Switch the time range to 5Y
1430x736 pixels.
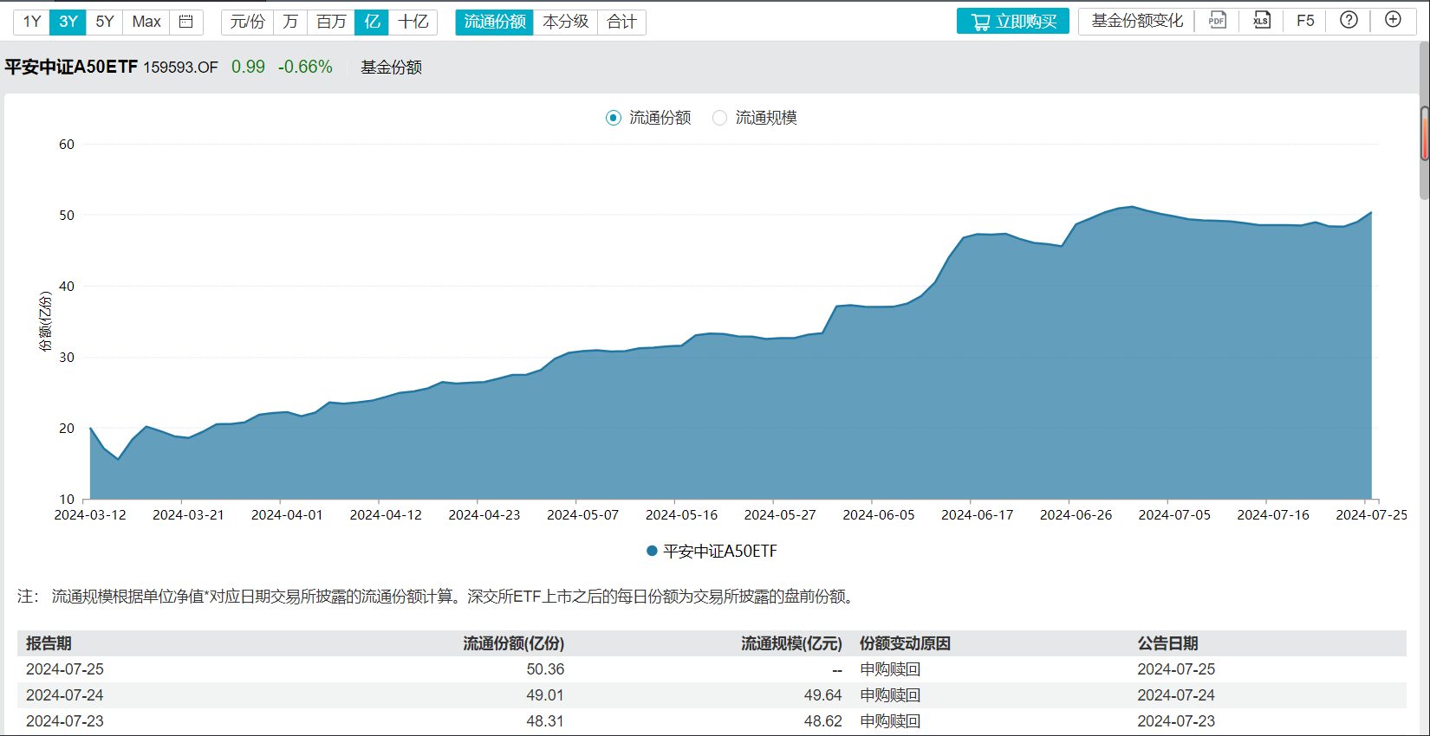pyautogui.click(x=105, y=22)
